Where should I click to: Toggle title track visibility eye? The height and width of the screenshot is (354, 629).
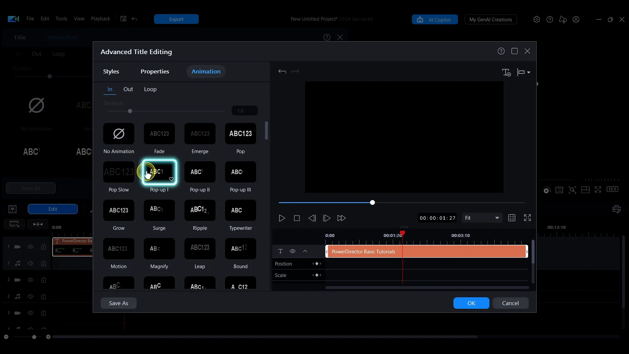pos(293,251)
